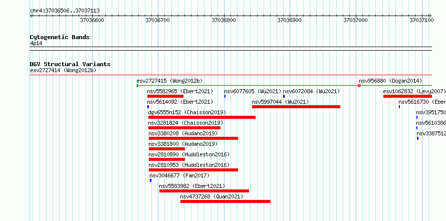The image size is (446, 221).
Task: Select the nsv5614092 (Ebert2021) blue marker
Action: point(148,107)
